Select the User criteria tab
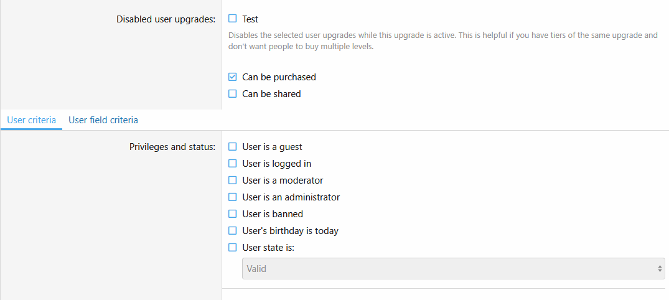Screen dimensions: 669x300 click(x=32, y=120)
